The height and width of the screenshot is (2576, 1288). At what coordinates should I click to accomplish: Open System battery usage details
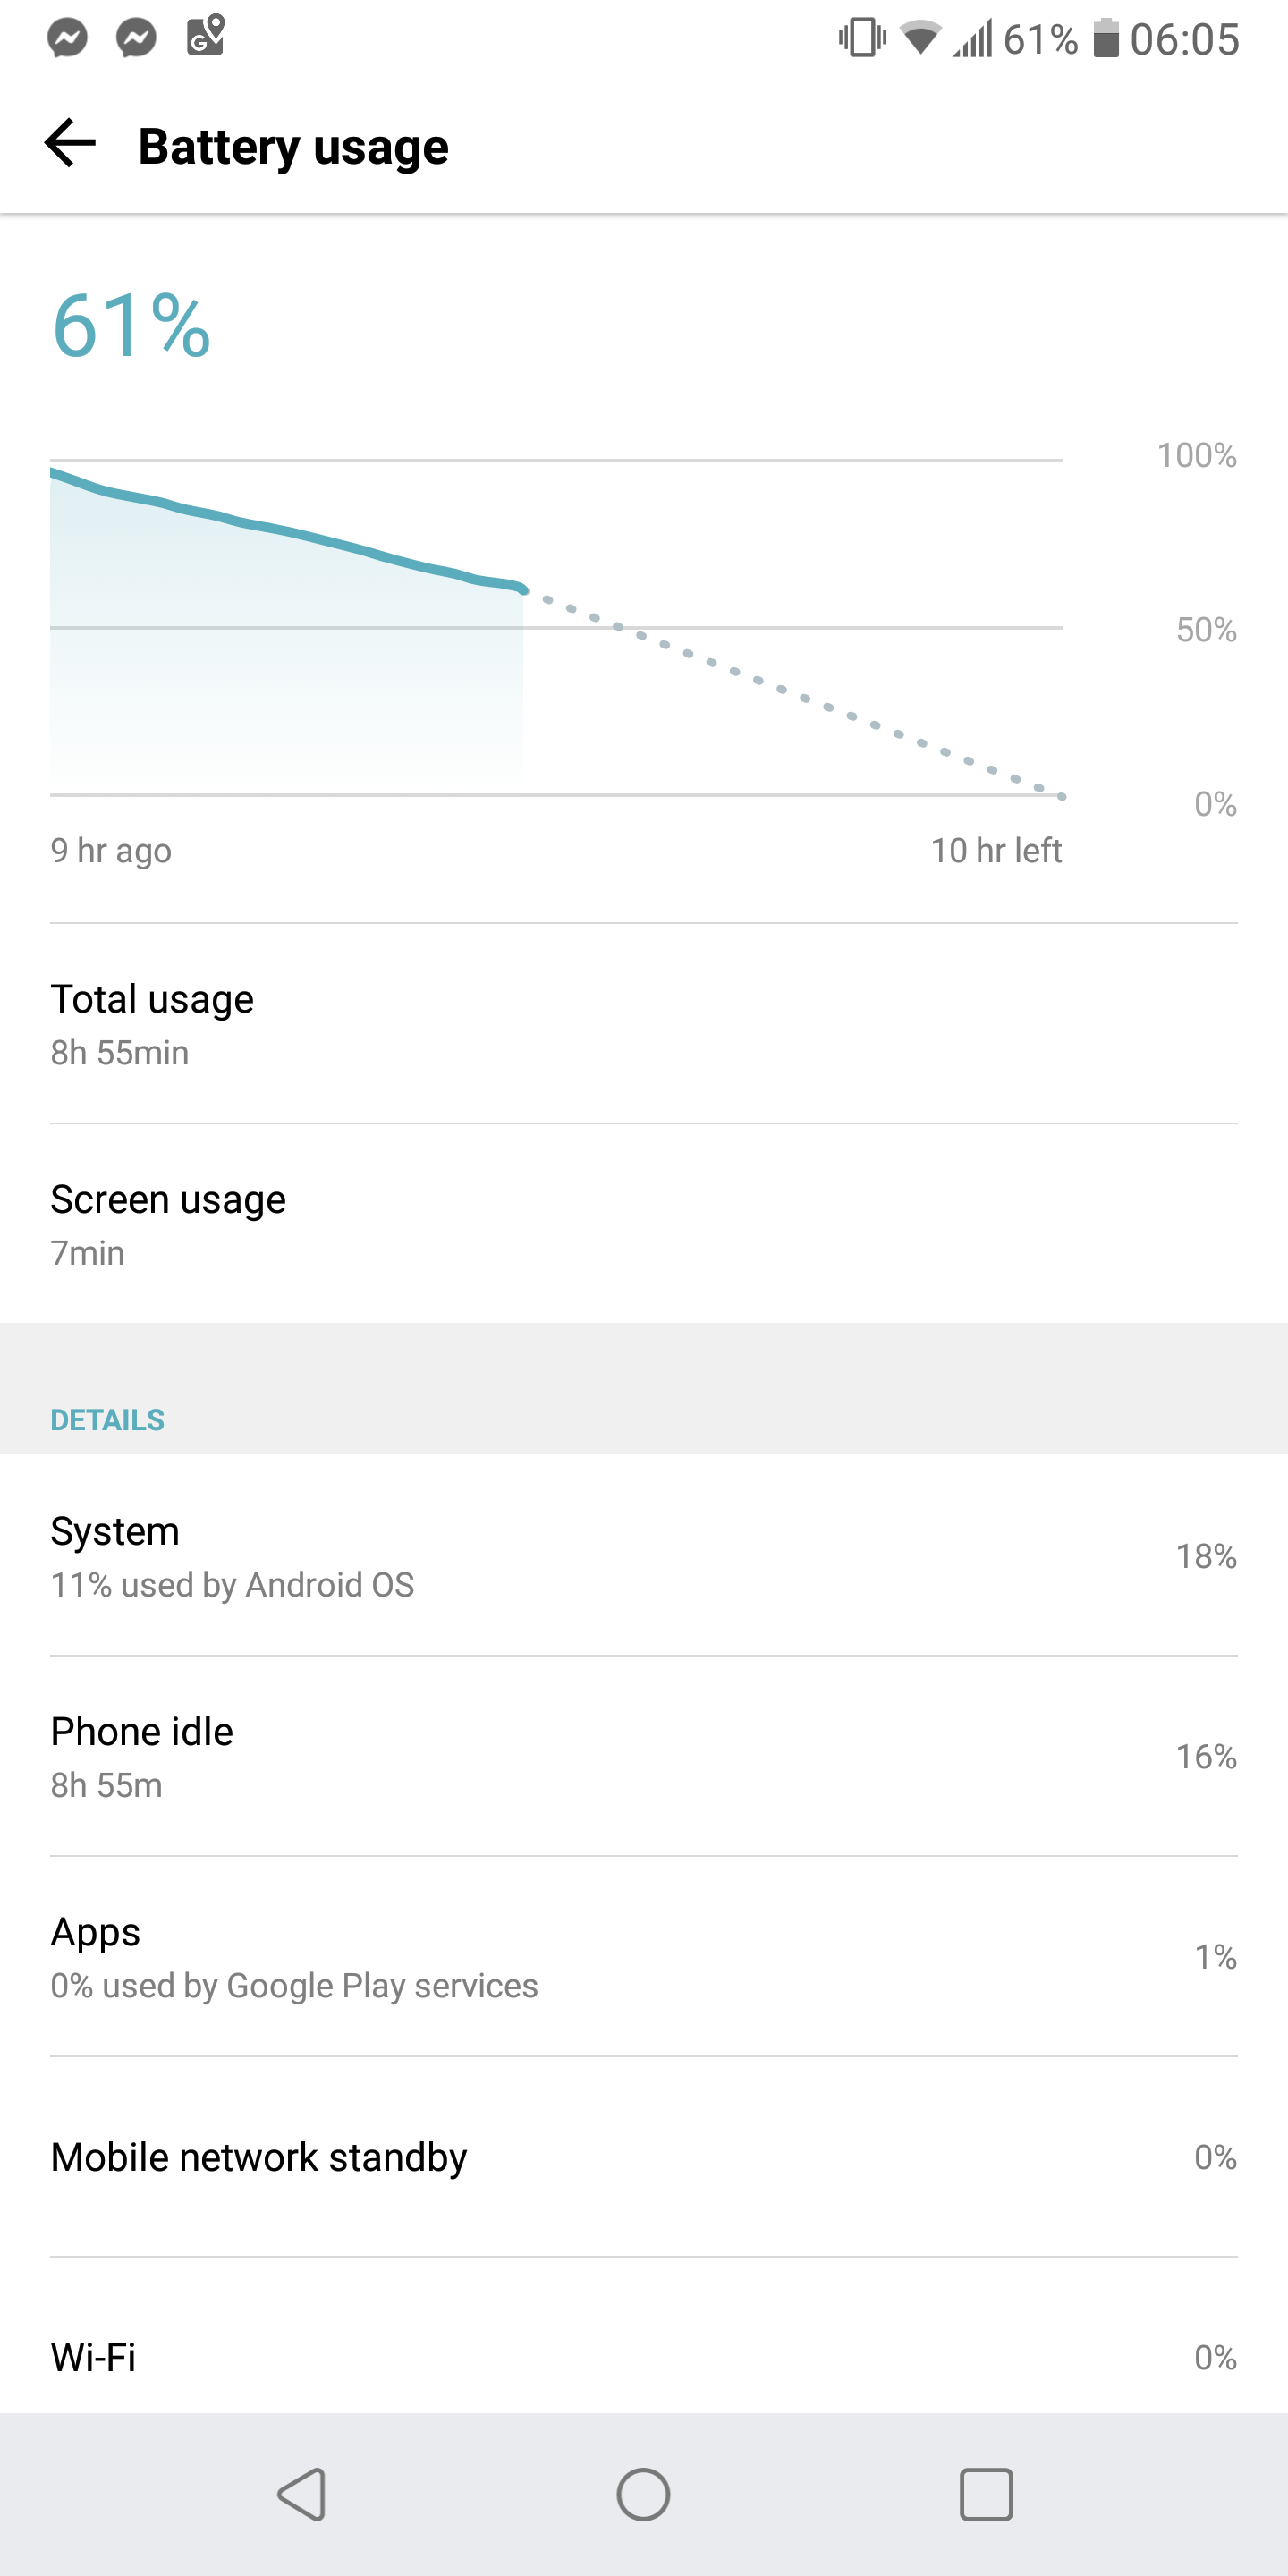click(x=644, y=1556)
